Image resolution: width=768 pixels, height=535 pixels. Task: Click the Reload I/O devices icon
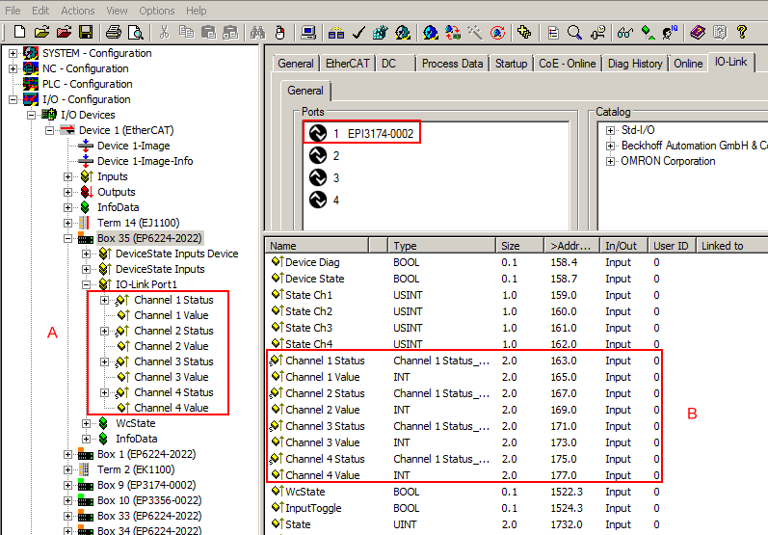pyautogui.click(x=453, y=33)
